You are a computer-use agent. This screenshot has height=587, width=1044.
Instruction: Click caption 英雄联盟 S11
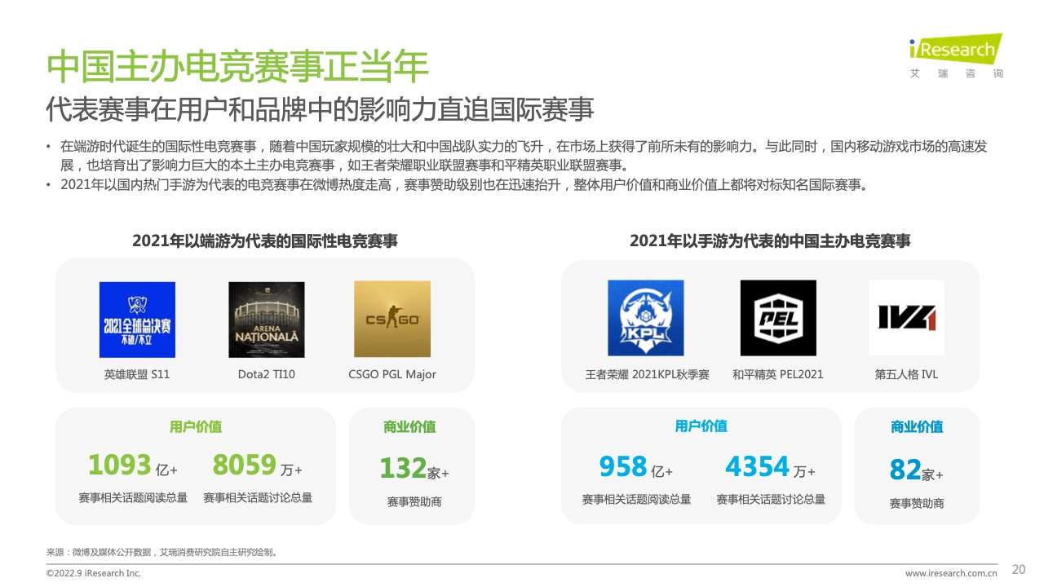click(x=137, y=374)
